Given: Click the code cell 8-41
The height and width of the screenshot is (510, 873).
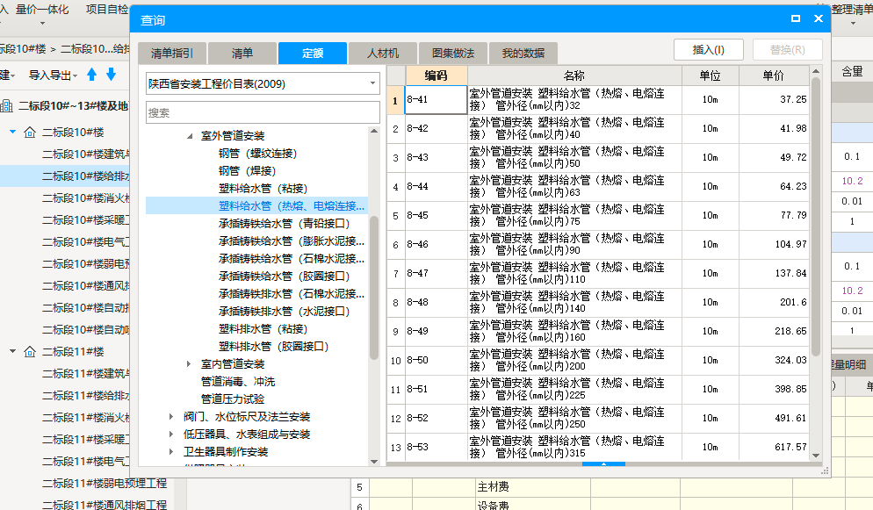Looking at the screenshot, I should pos(436,99).
